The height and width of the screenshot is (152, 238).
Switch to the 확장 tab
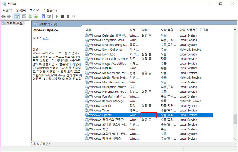[36, 144]
